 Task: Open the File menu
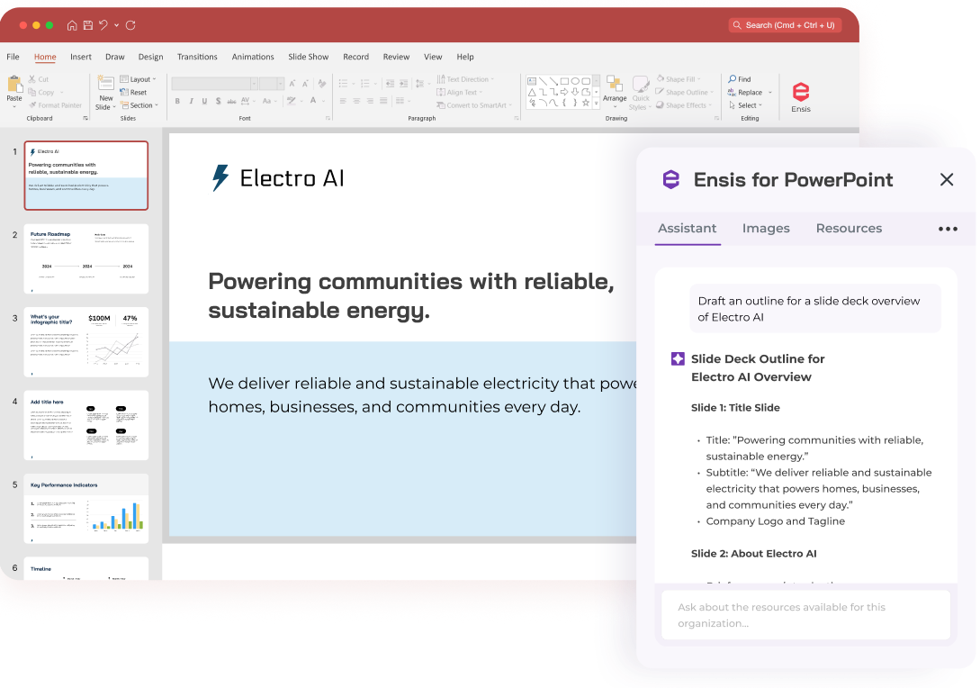click(13, 57)
